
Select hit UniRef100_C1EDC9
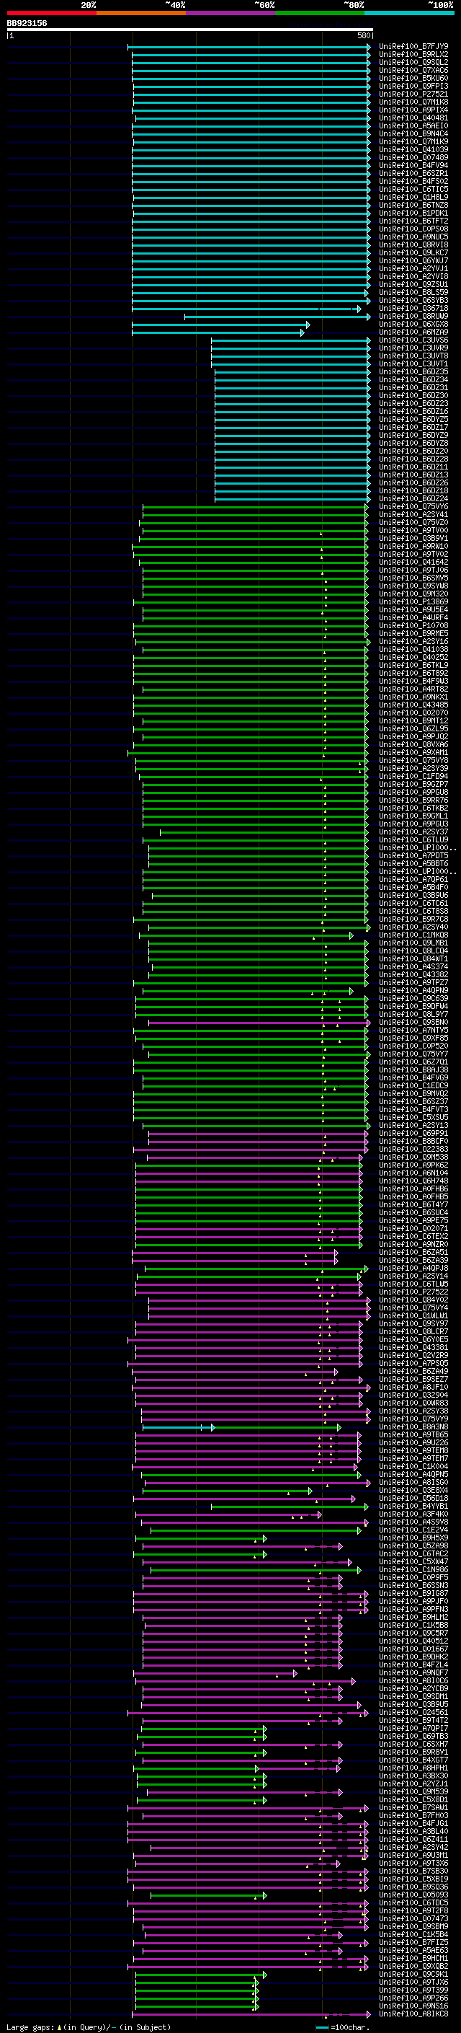(x=413, y=1086)
